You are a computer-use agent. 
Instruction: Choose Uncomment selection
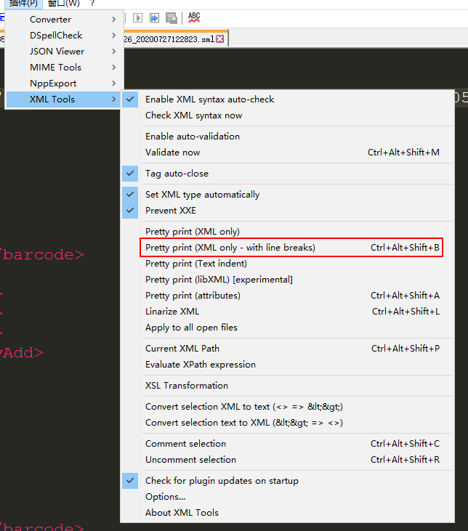[287, 460]
